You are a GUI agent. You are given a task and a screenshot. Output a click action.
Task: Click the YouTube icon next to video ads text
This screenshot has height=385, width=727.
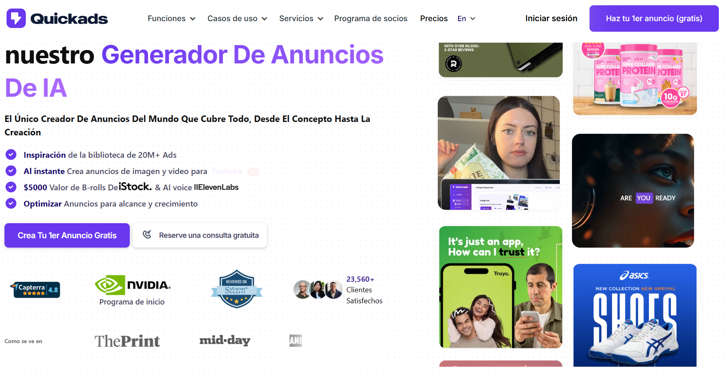click(253, 171)
